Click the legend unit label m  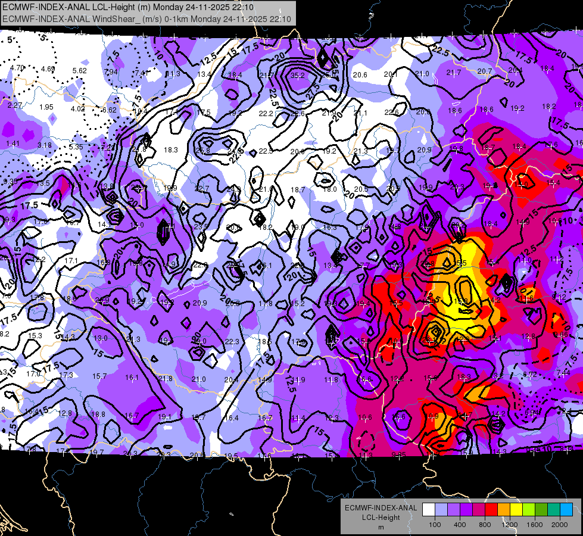click(x=381, y=527)
